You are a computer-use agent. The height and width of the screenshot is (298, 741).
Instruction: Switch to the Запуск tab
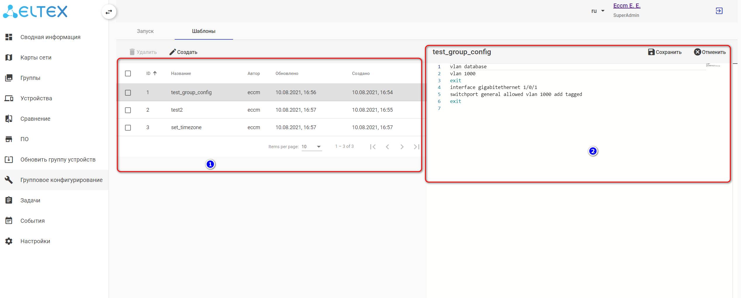click(x=145, y=31)
